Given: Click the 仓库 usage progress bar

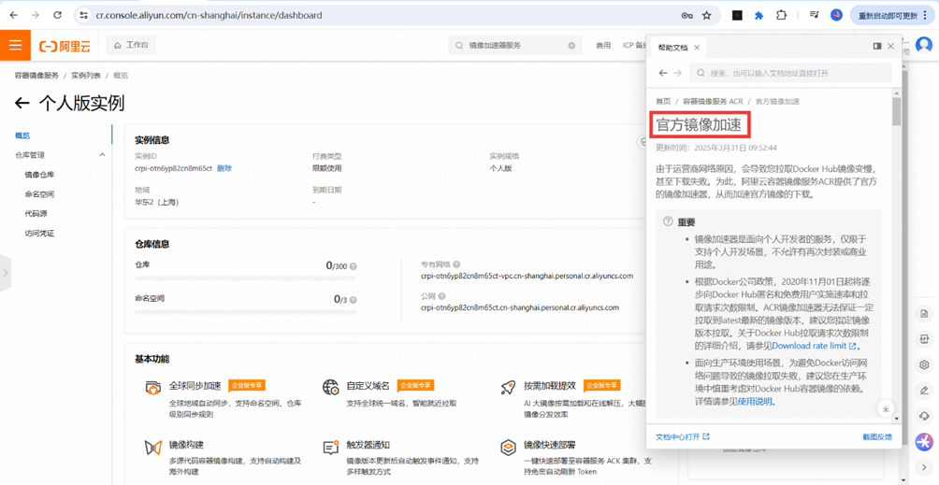Looking at the screenshot, I should click(246, 278).
